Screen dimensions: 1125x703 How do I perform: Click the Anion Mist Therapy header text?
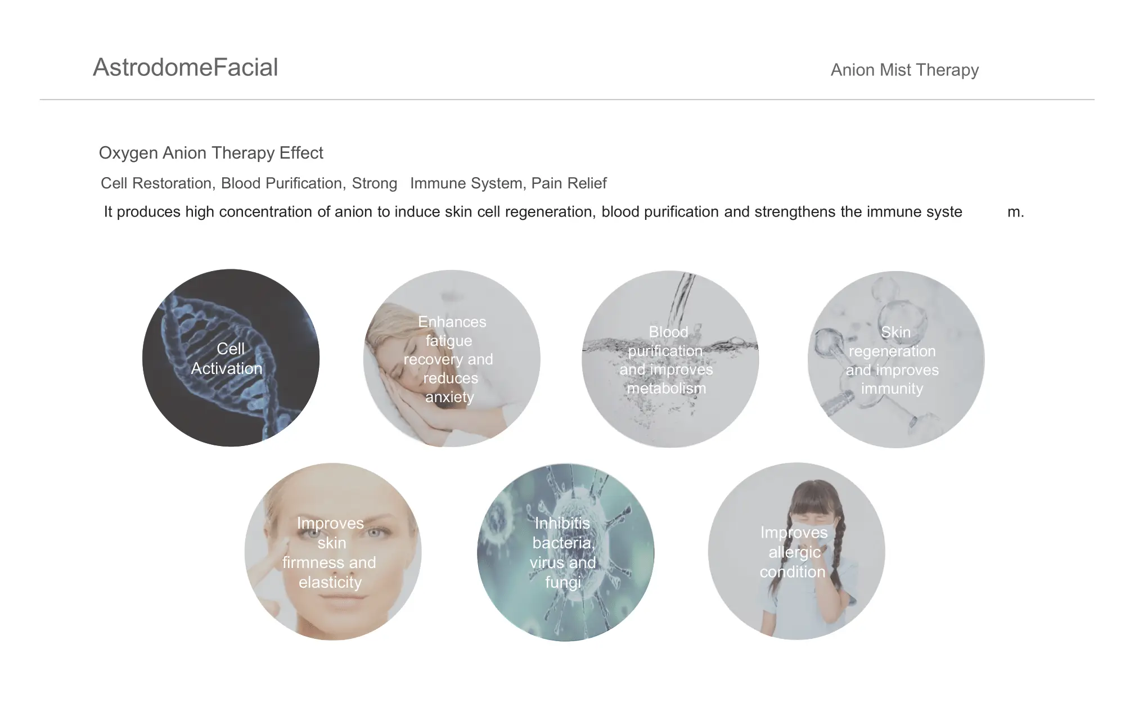click(904, 70)
